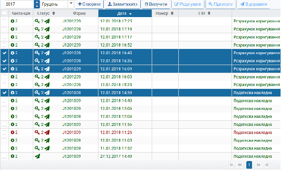Image resolution: width=282 pixels, height=172 pixels.
Task: Click the Підписати button
Action: [x=221, y=4]
